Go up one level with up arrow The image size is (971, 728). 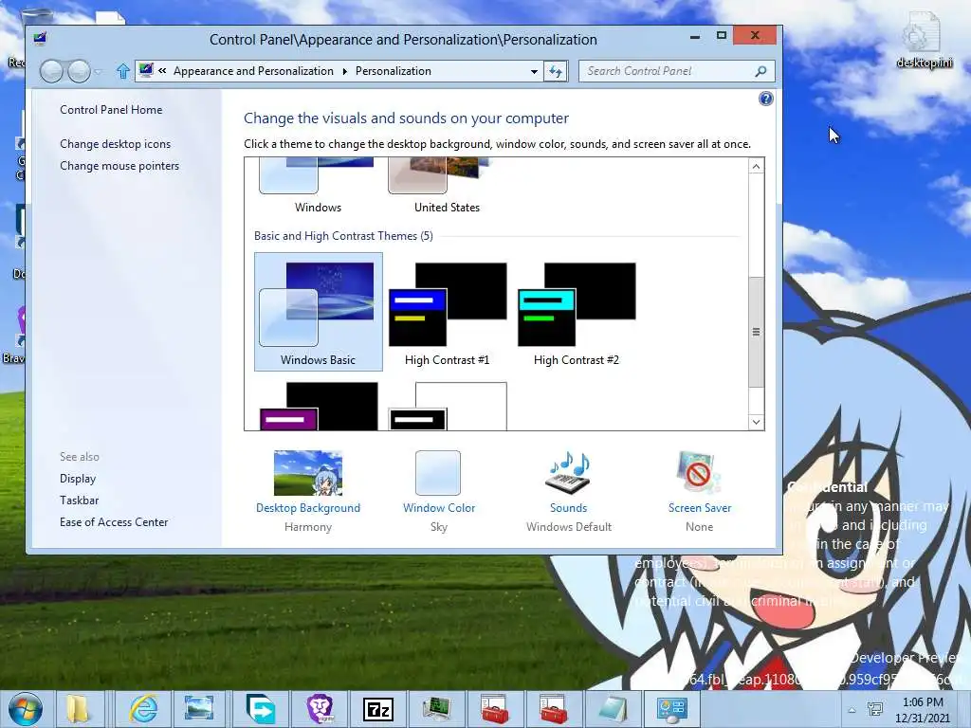click(x=123, y=71)
